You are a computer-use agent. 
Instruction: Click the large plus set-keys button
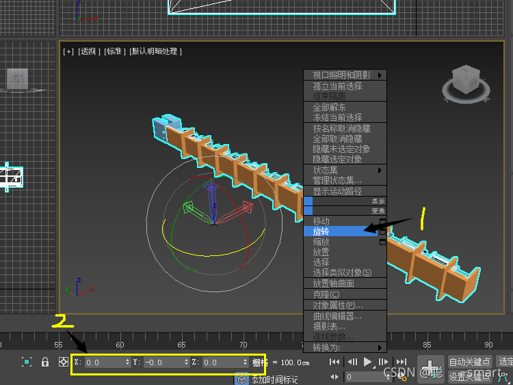(x=430, y=368)
